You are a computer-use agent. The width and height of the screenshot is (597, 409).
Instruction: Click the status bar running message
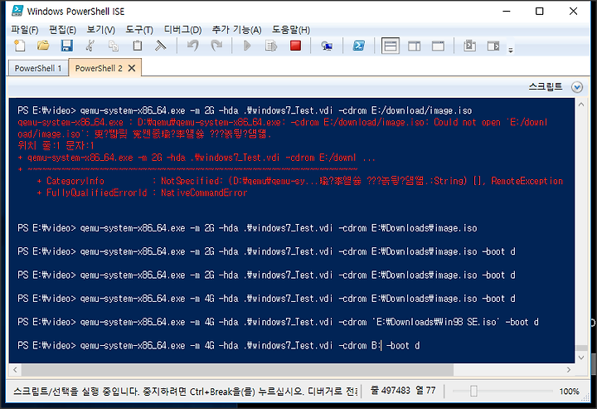tap(185, 391)
